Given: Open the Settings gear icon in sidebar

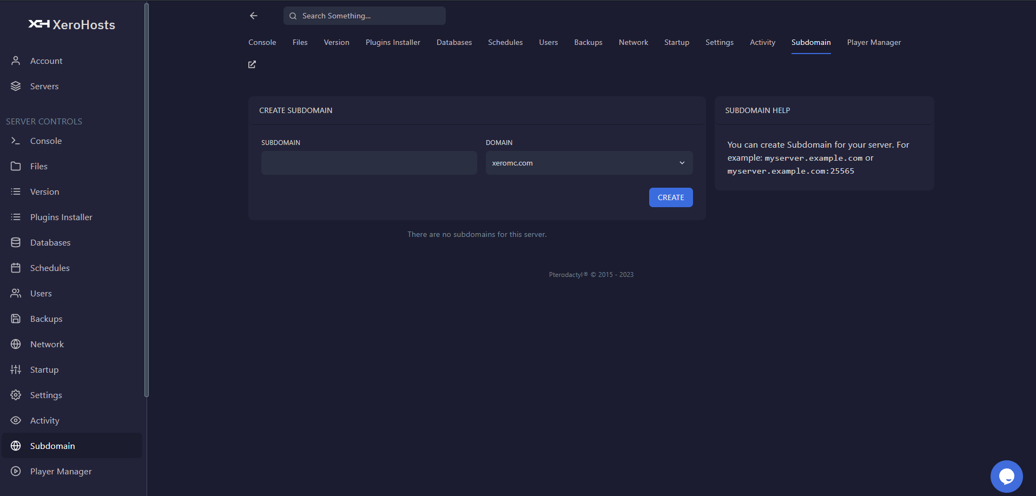Looking at the screenshot, I should pyautogui.click(x=16, y=395).
